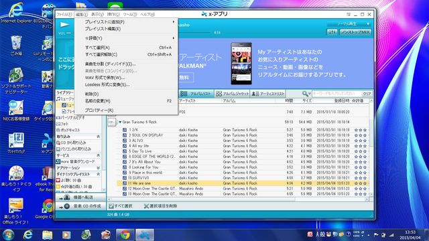Choose 削除(D) menu entry
This screenshot has height=241, width=429.
pyautogui.click(x=126, y=94)
